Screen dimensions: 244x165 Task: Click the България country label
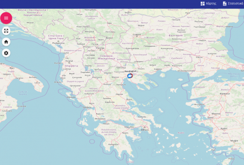(176, 36)
